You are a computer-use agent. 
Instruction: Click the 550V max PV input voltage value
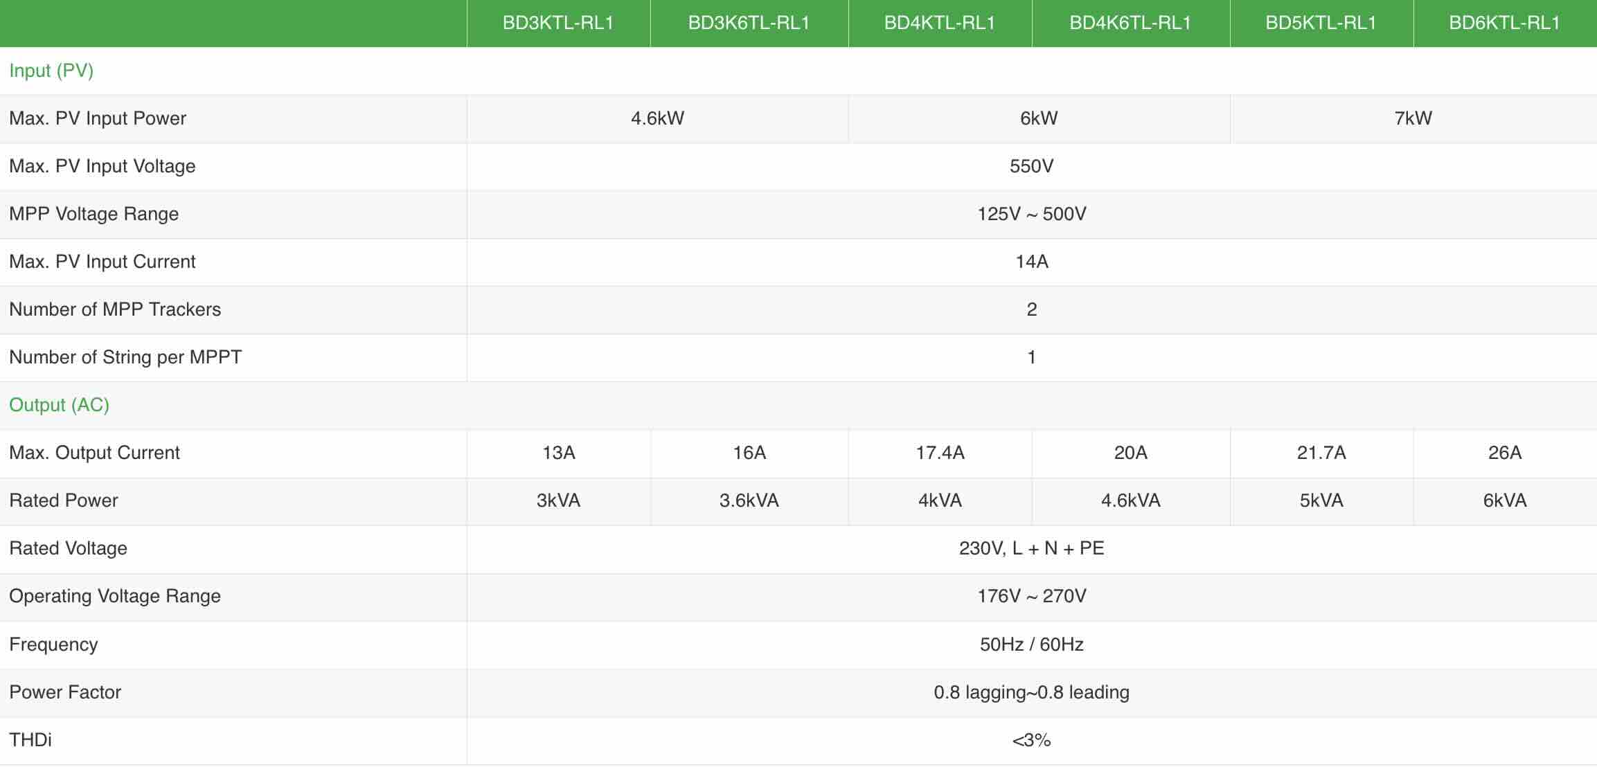[1032, 166]
